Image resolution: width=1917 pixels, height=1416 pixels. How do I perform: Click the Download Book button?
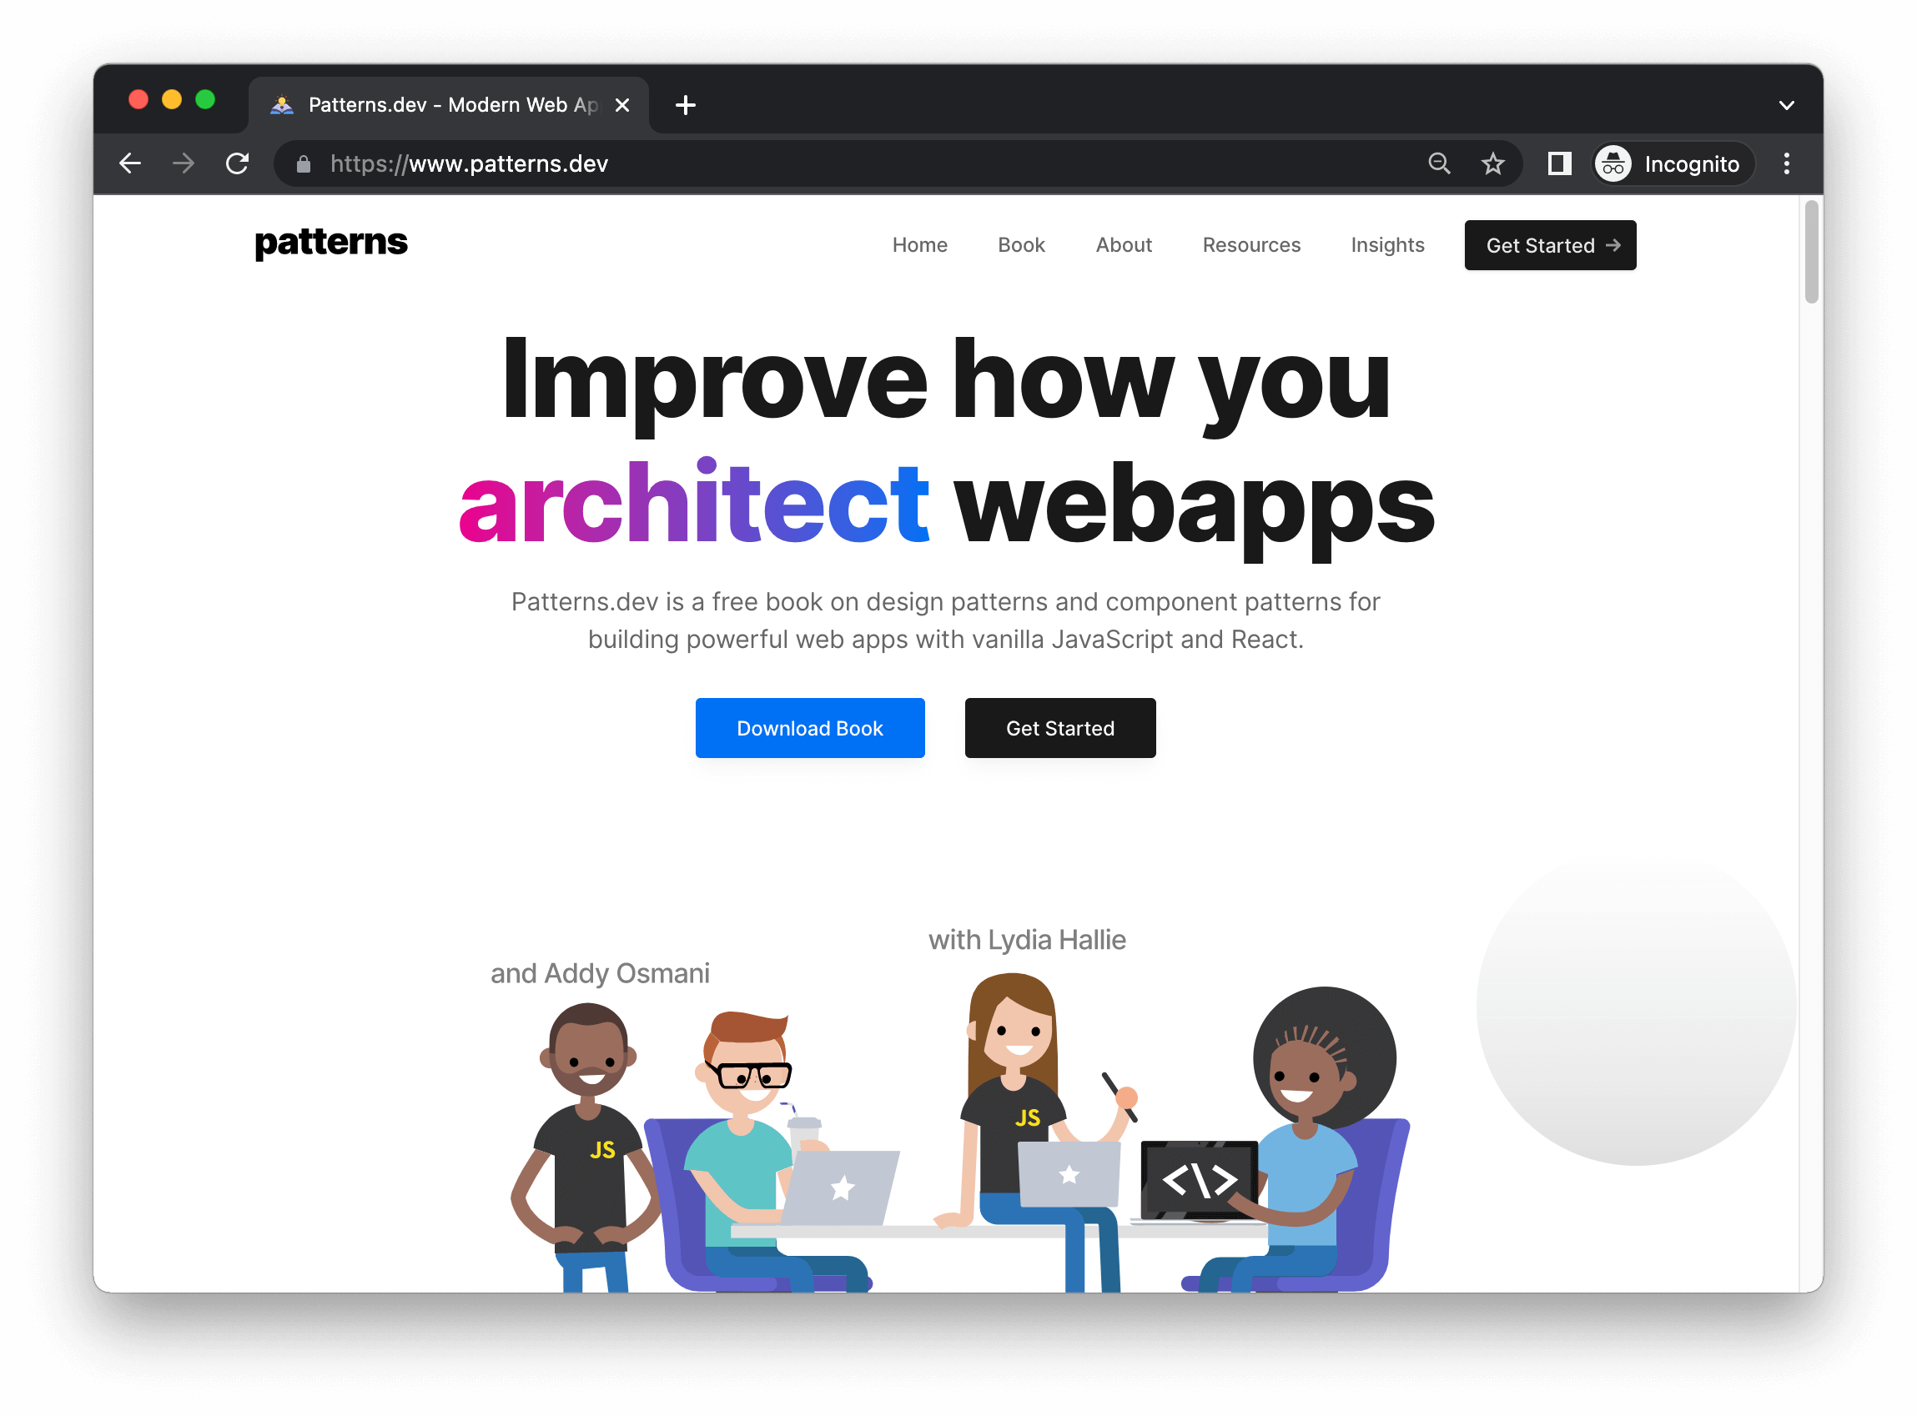810,727
